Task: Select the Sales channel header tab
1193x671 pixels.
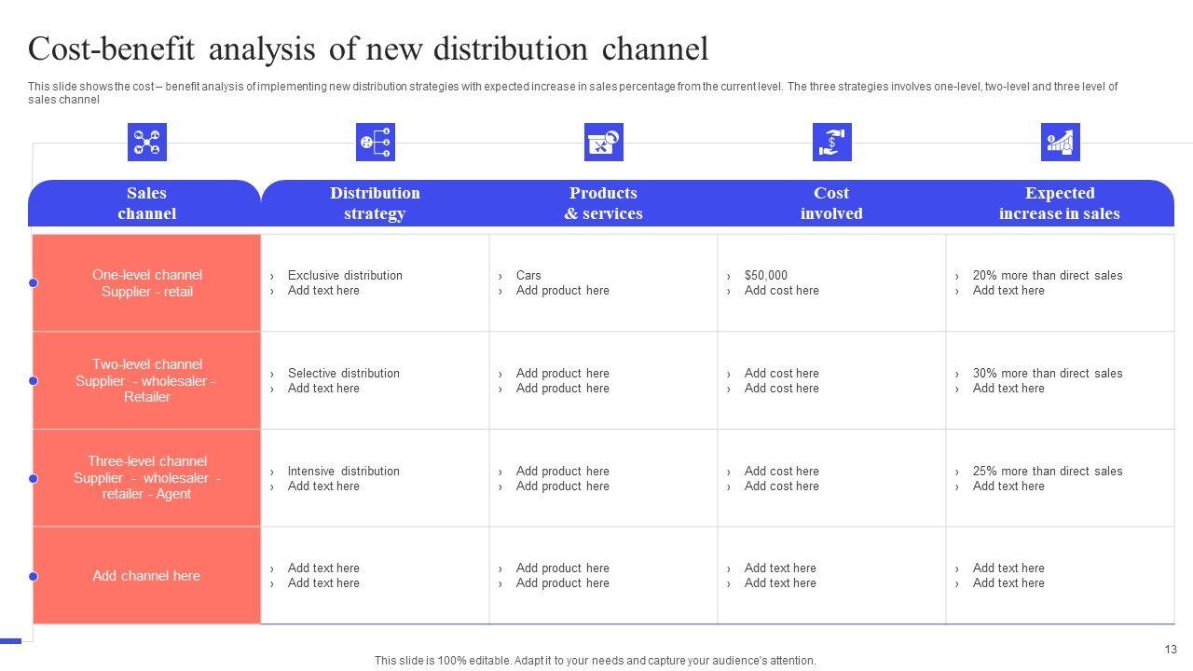Action: 146,203
